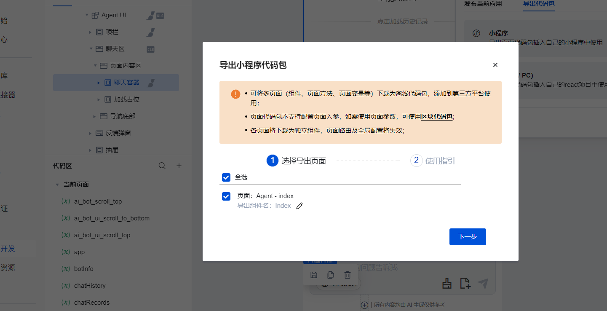Image resolution: width=607 pixels, height=311 pixels.
Task: Toggle the 全选 checkbox
Action: [x=226, y=177]
